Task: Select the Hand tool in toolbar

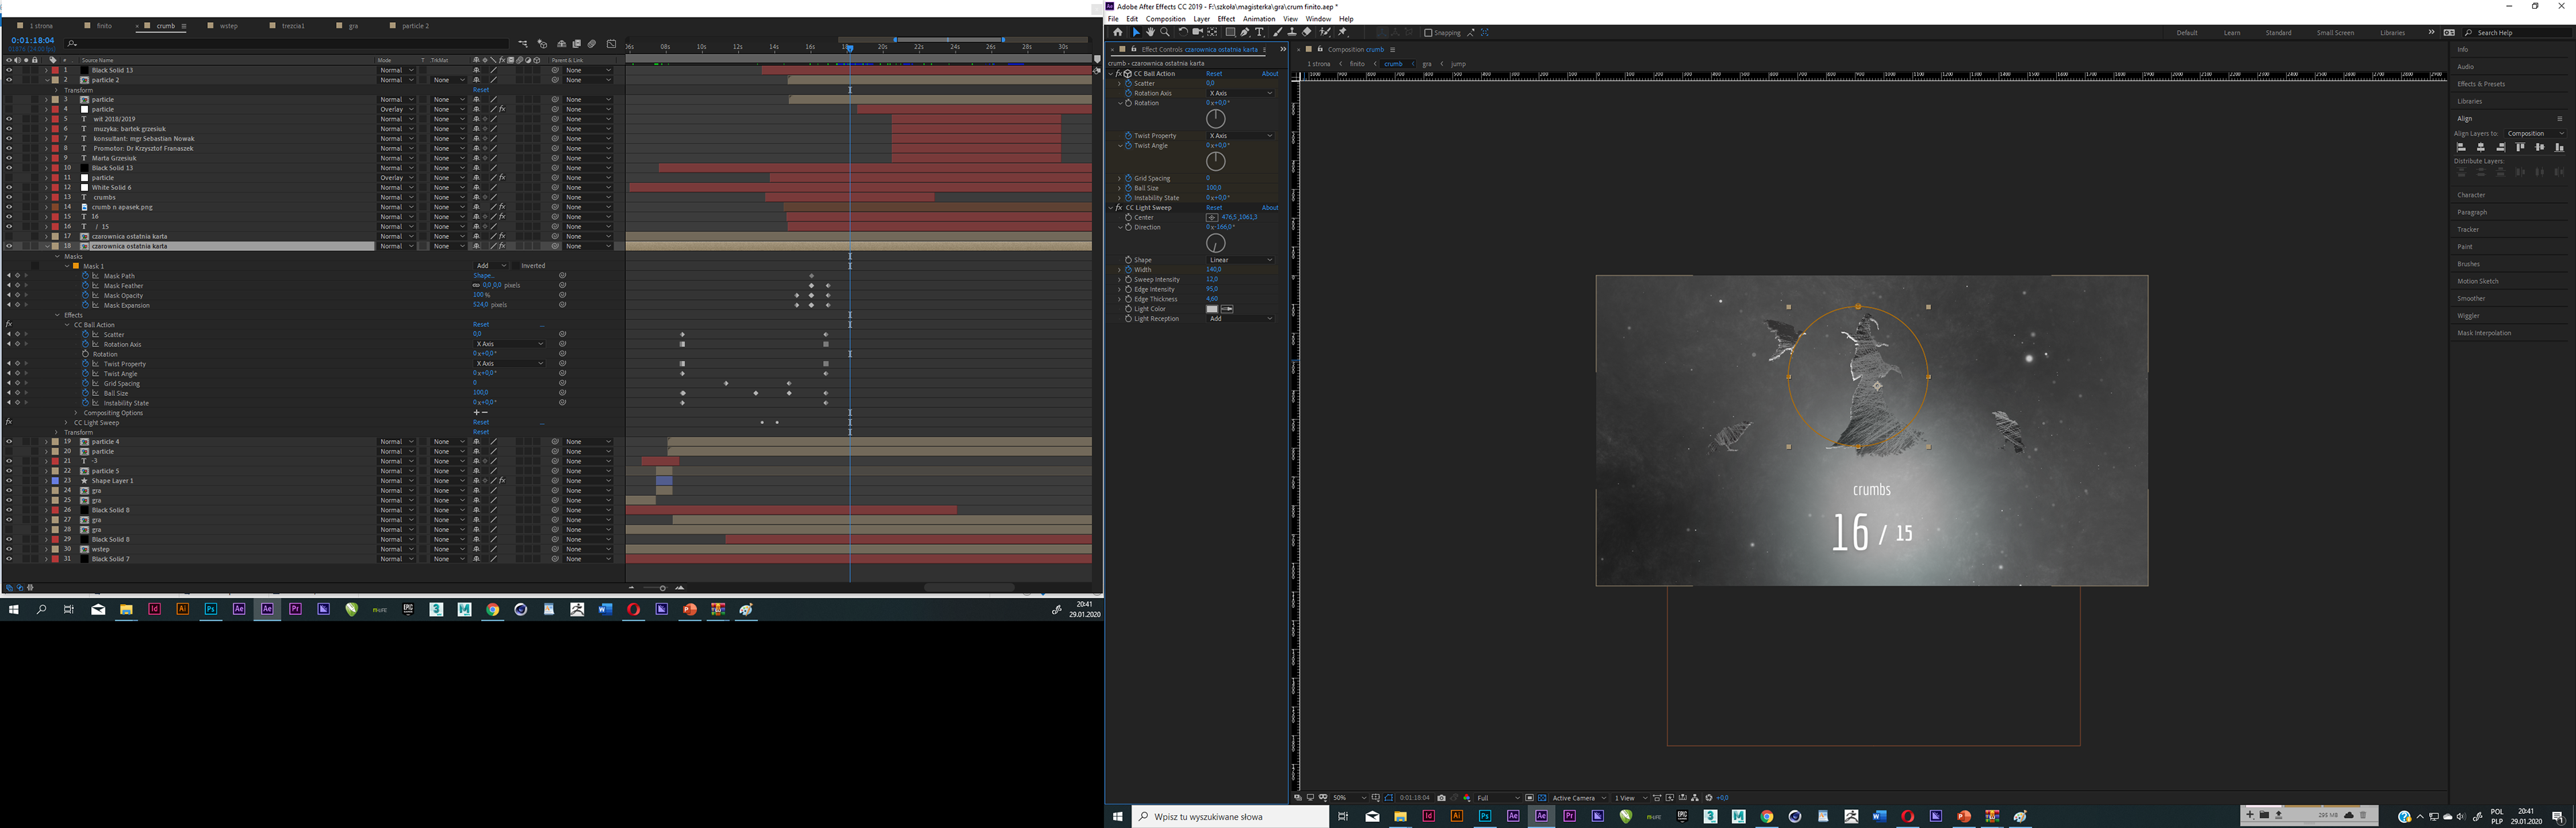Action: pyautogui.click(x=1150, y=33)
